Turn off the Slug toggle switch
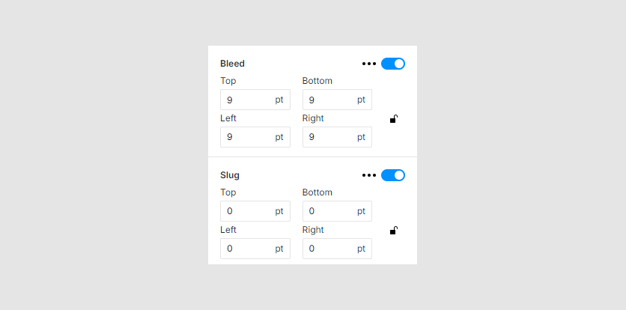Image resolution: width=626 pixels, height=310 pixels. [x=393, y=175]
